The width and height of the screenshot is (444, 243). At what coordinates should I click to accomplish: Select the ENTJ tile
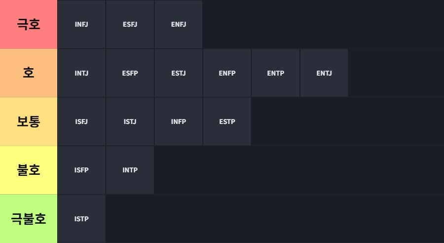click(324, 73)
